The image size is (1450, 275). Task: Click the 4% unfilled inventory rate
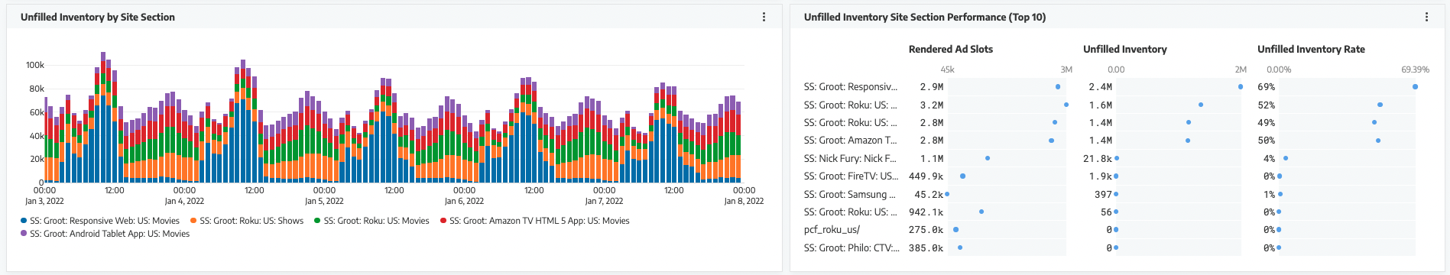(1269, 159)
